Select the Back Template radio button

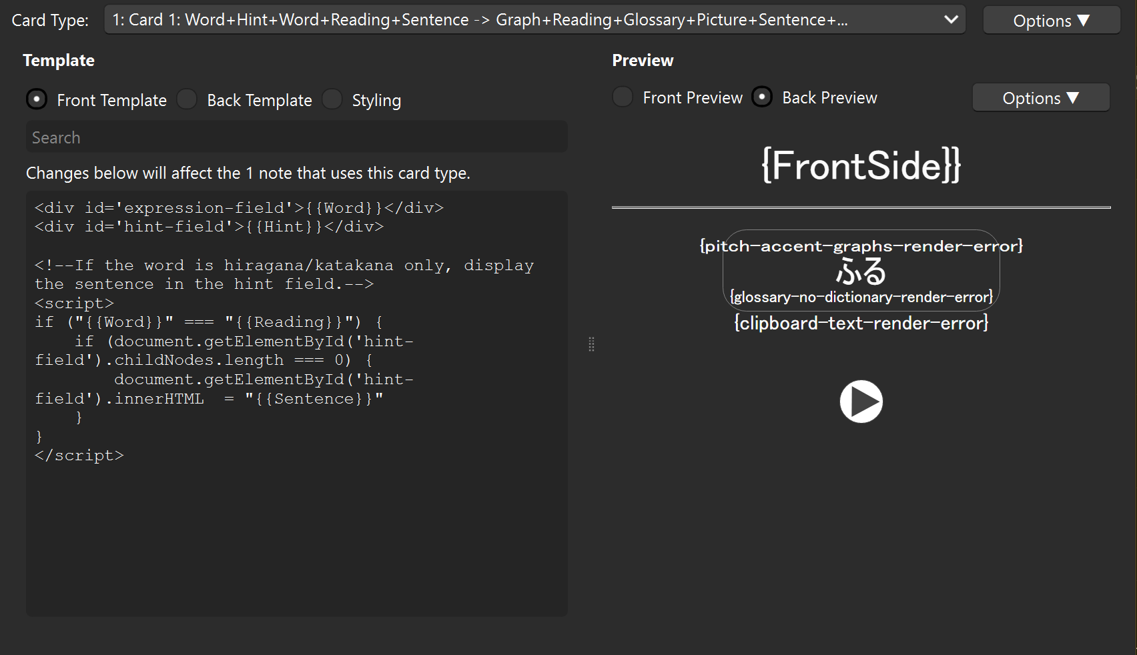187,99
